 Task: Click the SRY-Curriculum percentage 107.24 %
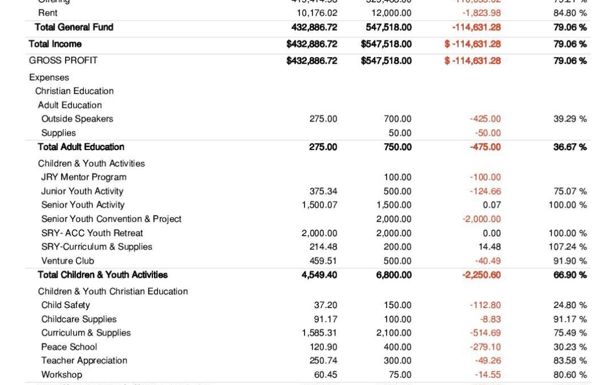(x=568, y=247)
